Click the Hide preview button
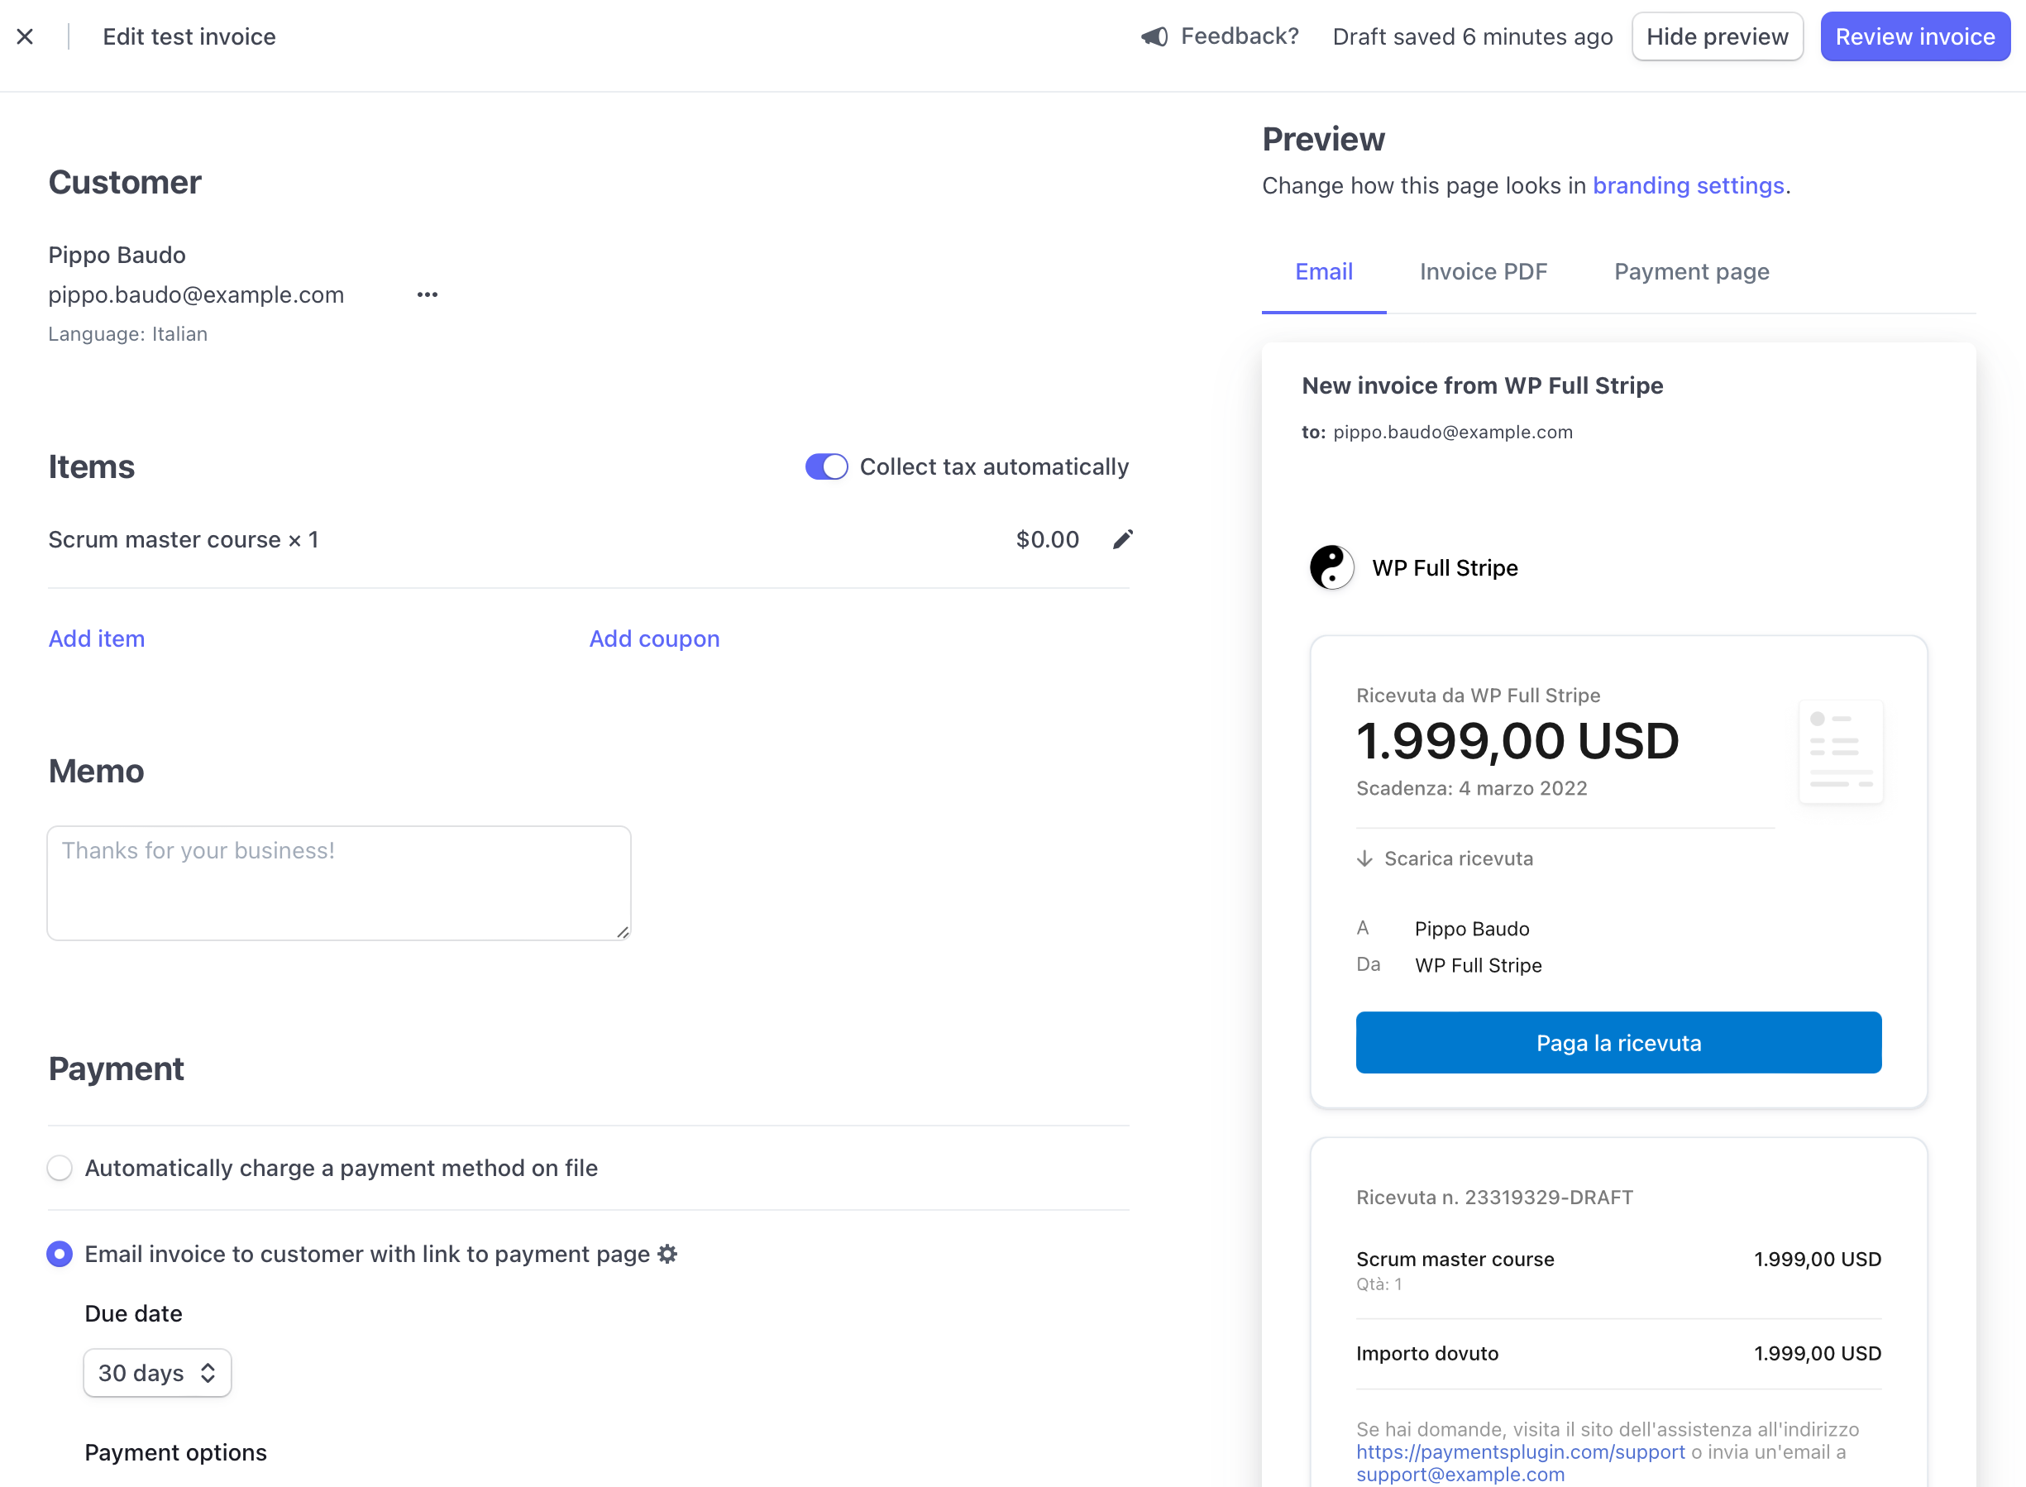2026x1487 pixels. point(1716,35)
